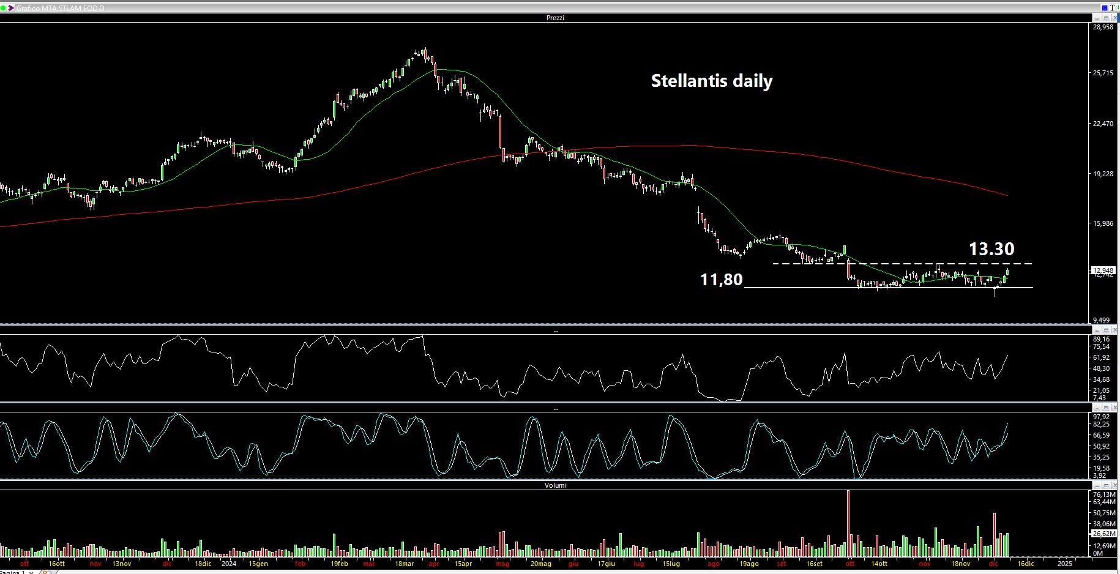Click the tallest volume bar in October
Viewport: 1120px width, 574px height.
[848, 523]
